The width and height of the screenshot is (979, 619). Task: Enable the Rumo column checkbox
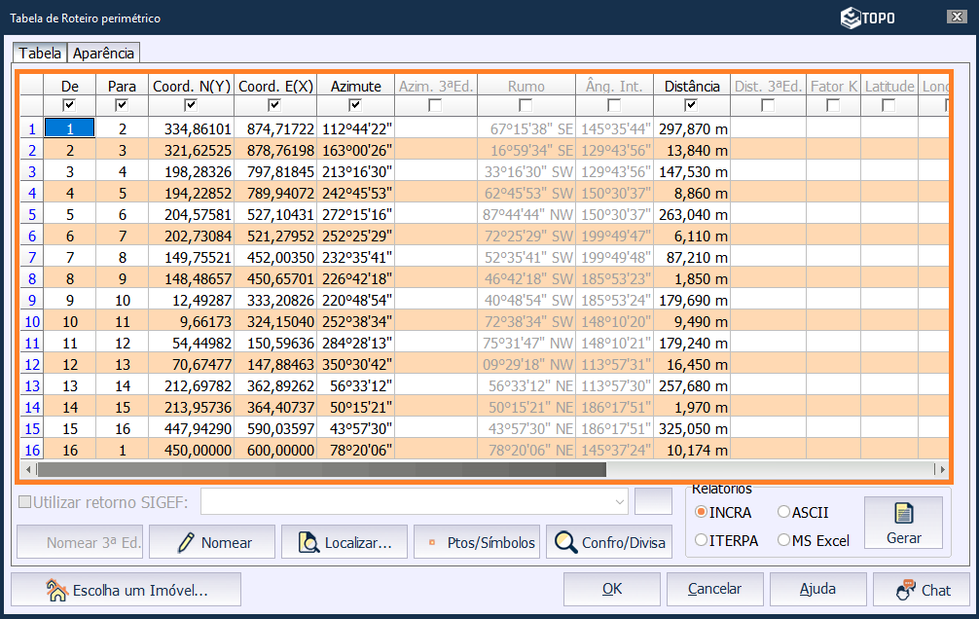(526, 105)
